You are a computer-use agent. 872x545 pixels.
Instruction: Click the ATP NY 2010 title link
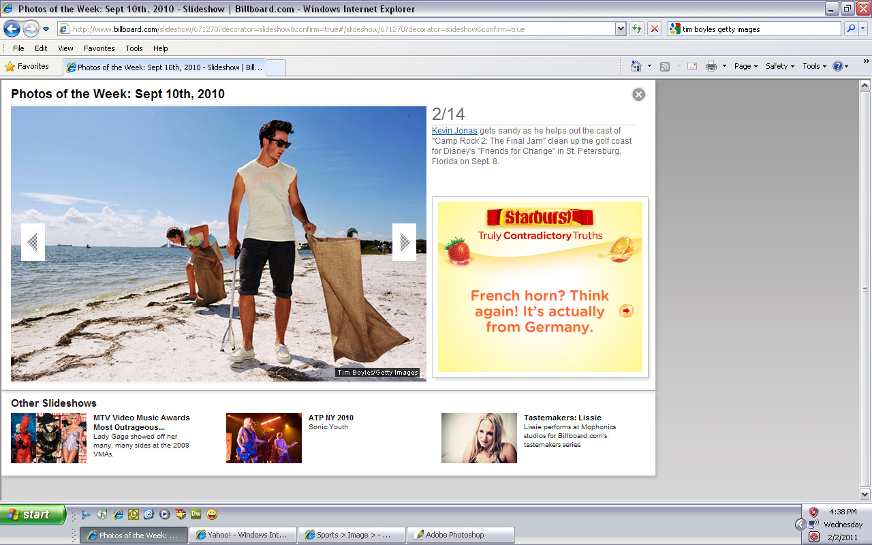pos(331,418)
